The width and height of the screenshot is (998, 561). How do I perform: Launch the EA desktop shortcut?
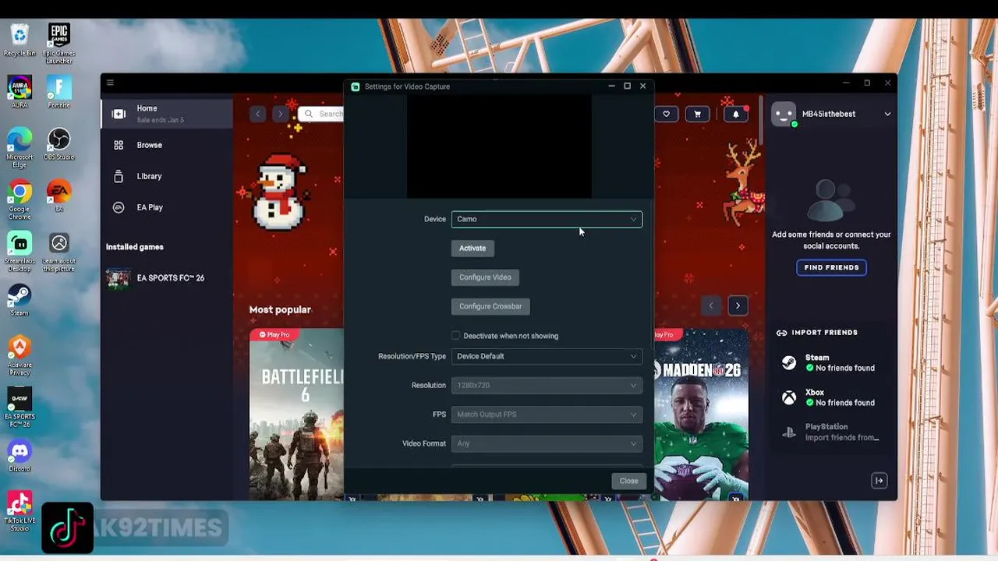(58, 196)
